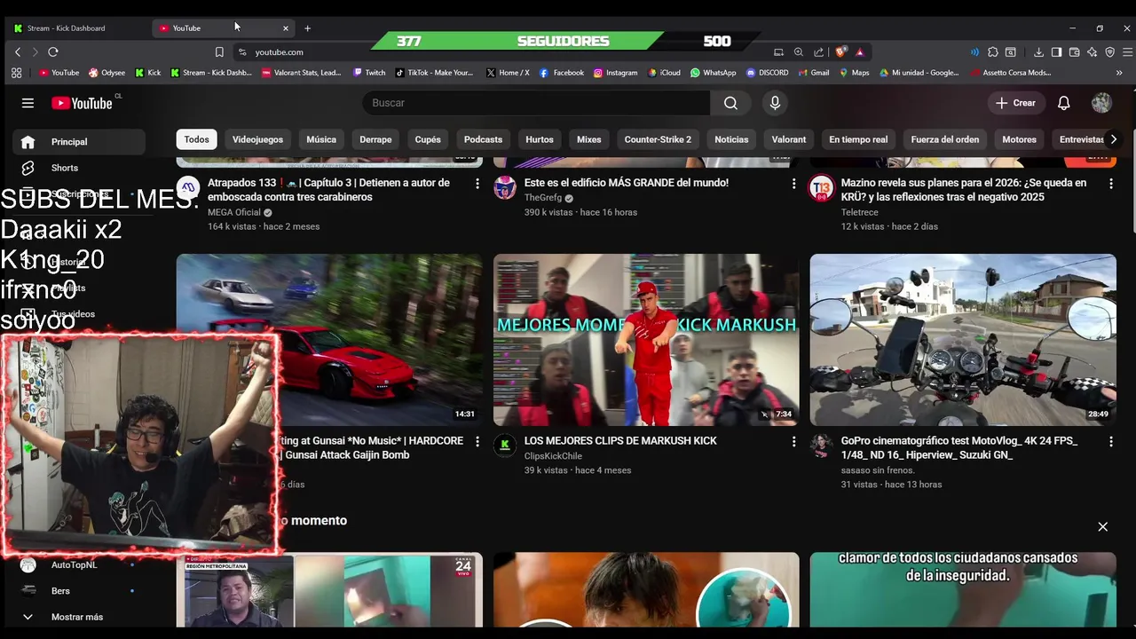The height and width of the screenshot is (639, 1136).
Task: Select the Música filter chip
Action: click(321, 139)
